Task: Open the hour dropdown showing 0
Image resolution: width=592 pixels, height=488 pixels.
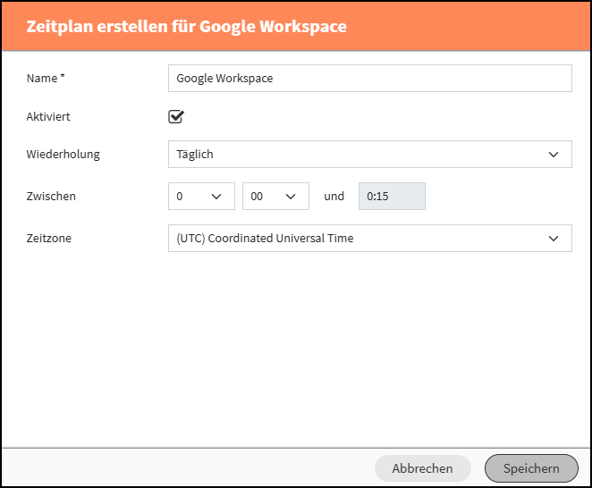Action: pyautogui.click(x=201, y=197)
